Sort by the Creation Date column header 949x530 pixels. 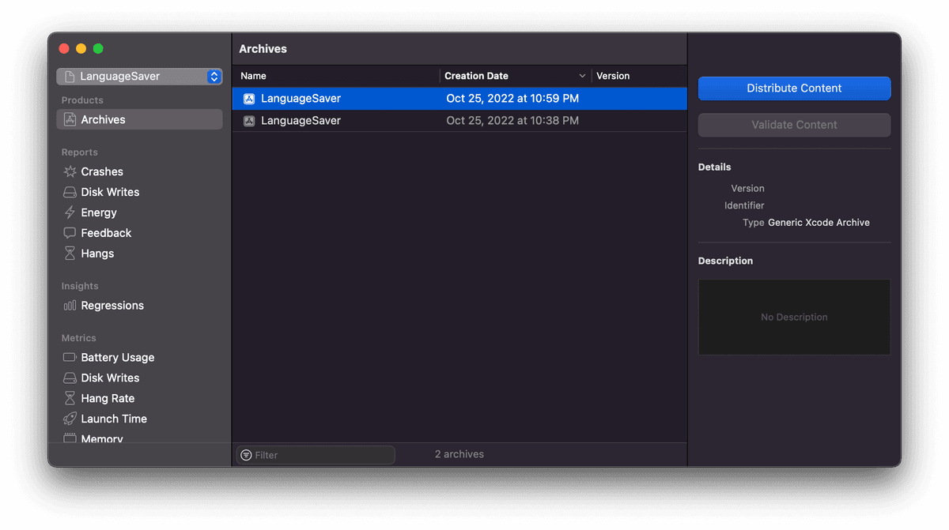pyautogui.click(x=516, y=76)
